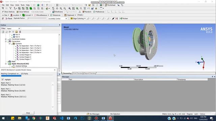Stop the meshing with Stop button
Screen dimensions: 216x121
click(x=28, y=113)
